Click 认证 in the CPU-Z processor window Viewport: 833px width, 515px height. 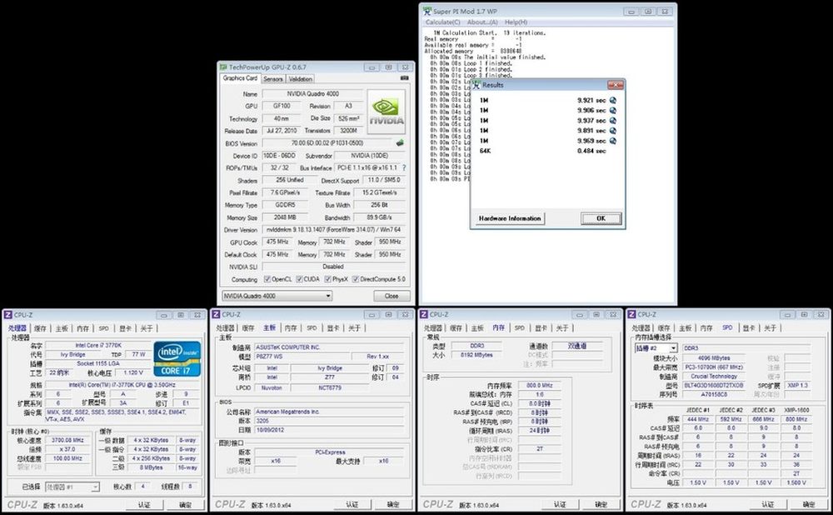click(144, 505)
